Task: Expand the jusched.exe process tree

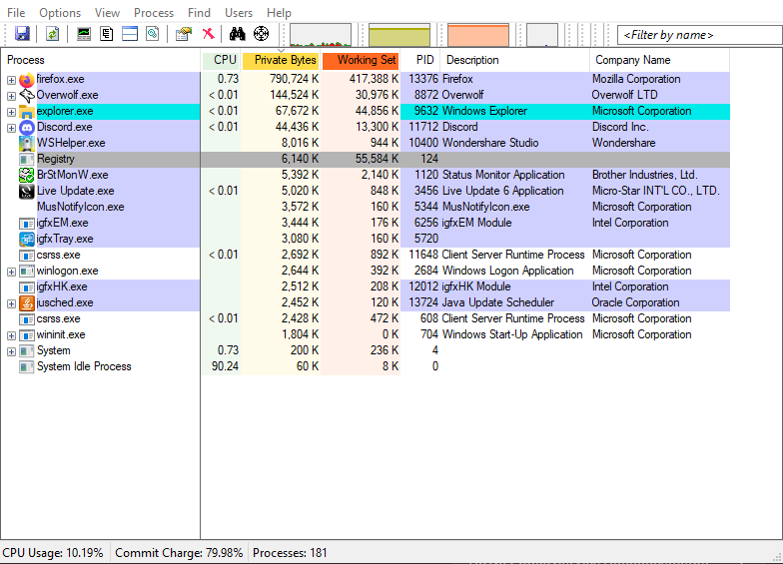Action: tap(11, 303)
